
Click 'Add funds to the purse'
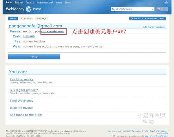pos(26,115)
